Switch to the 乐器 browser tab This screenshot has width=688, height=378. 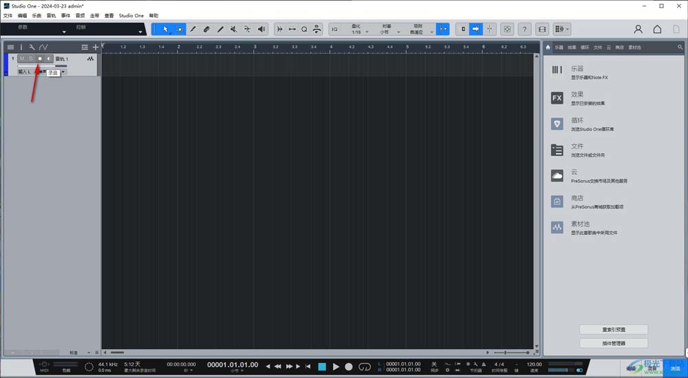(x=559, y=47)
